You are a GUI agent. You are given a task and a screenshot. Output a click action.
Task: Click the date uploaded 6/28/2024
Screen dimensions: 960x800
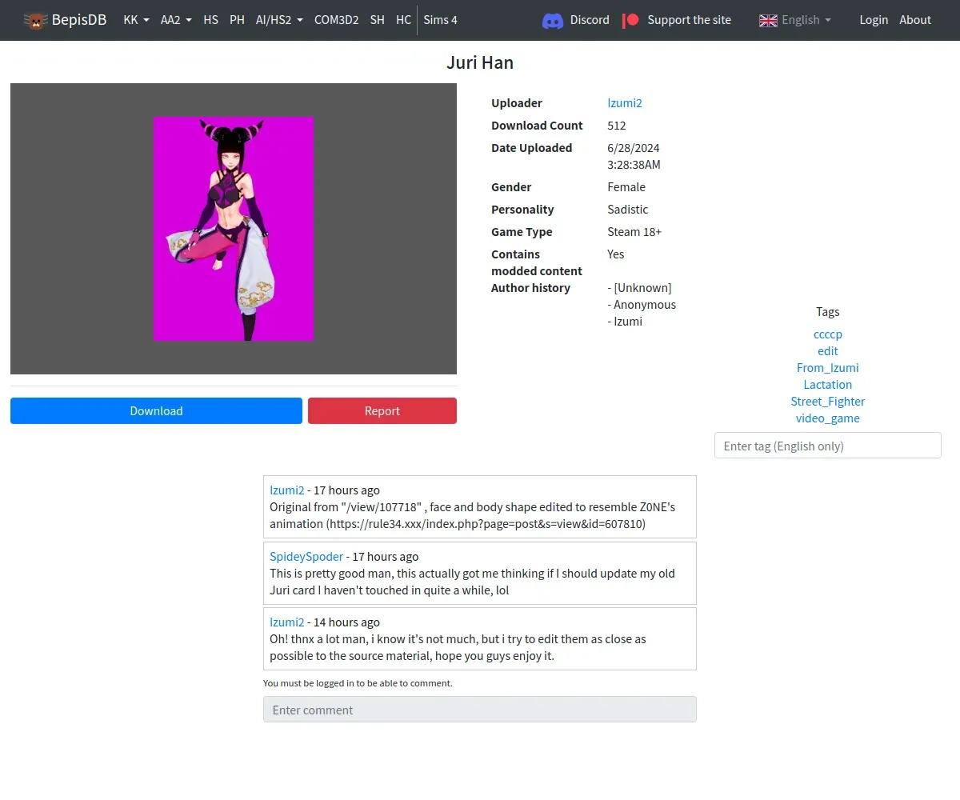[x=634, y=148]
